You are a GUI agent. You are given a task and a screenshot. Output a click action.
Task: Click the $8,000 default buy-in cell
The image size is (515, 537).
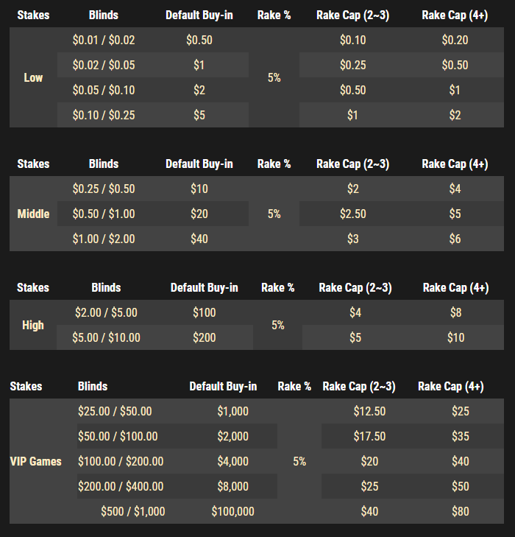click(x=233, y=486)
